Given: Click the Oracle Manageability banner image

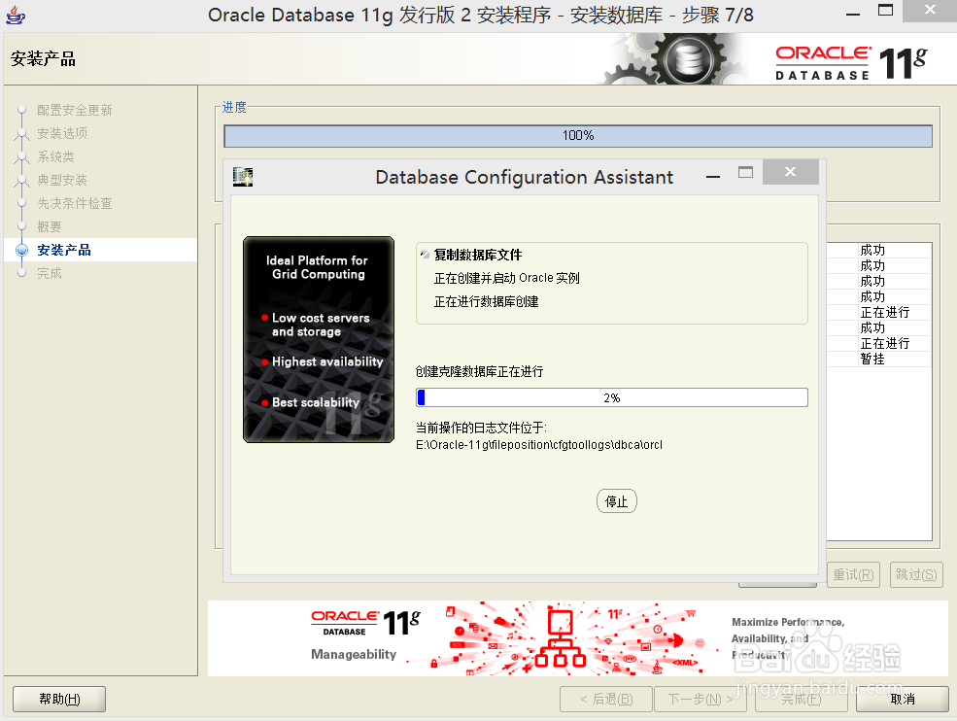Looking at the screenshot, I should (577, 638).
